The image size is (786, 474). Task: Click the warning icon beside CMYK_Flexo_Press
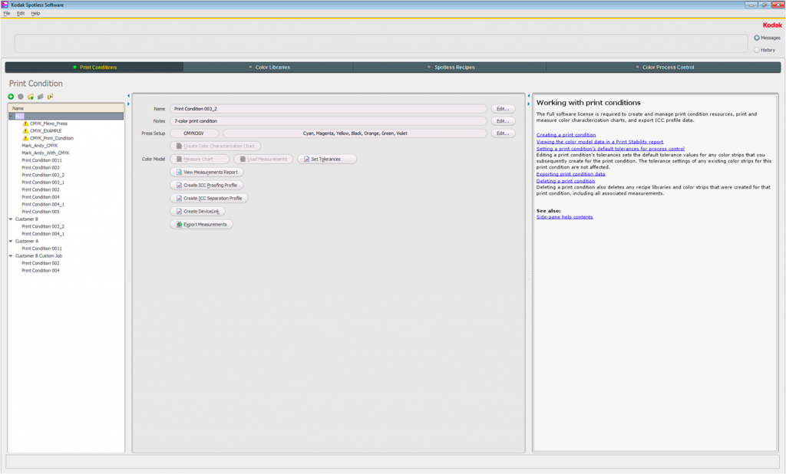tap(25, 123)
